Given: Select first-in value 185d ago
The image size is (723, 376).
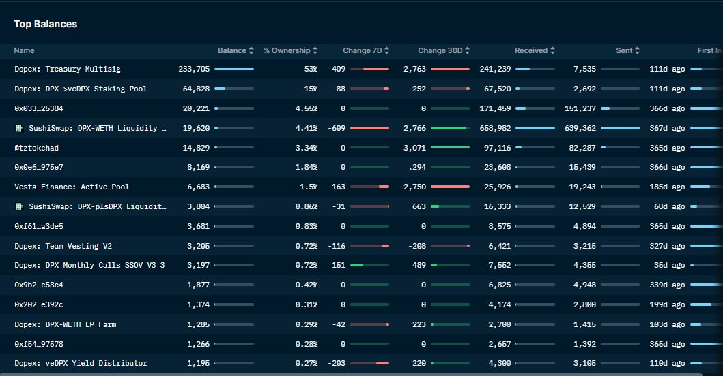Looking at the screenshot, I should pyautogui.click(x=667, y=187).
